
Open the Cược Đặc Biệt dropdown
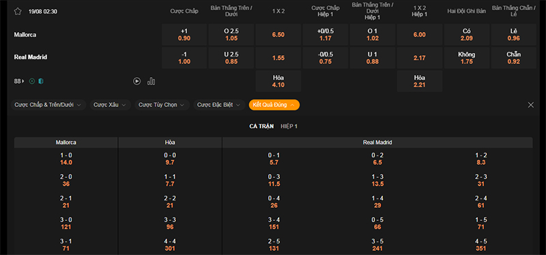[x=219, y=105]
